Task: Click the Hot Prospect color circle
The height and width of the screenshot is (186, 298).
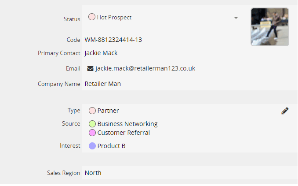Action: pyautogui.click(x=92, y=17)
